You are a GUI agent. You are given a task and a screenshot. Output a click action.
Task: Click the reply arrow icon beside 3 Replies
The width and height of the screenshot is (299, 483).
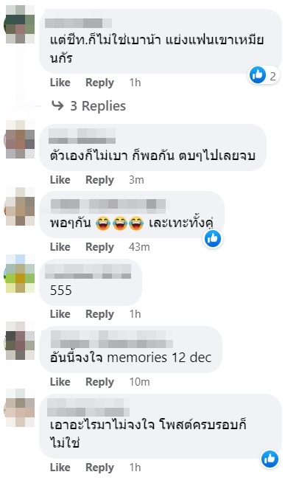(x=57, y=105)
